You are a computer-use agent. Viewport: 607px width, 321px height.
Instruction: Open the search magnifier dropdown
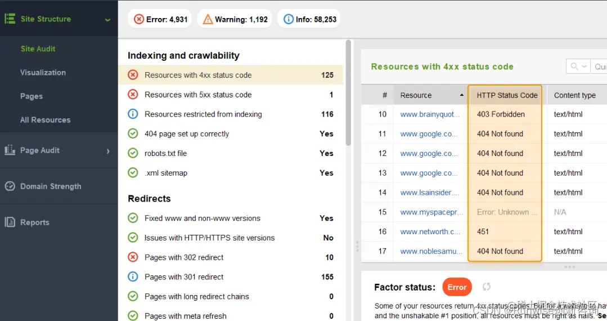[x=578, y=66]
